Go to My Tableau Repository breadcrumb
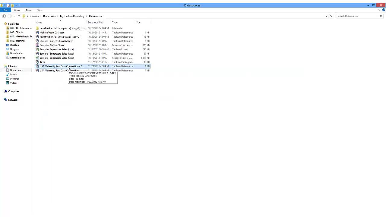Screen dimensions: 386x217 coord(72,16)
